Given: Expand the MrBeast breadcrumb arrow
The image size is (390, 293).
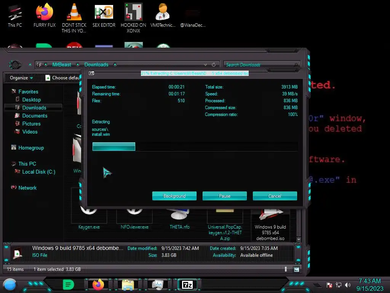Looking at the screenshot, I should coord(78,64).
